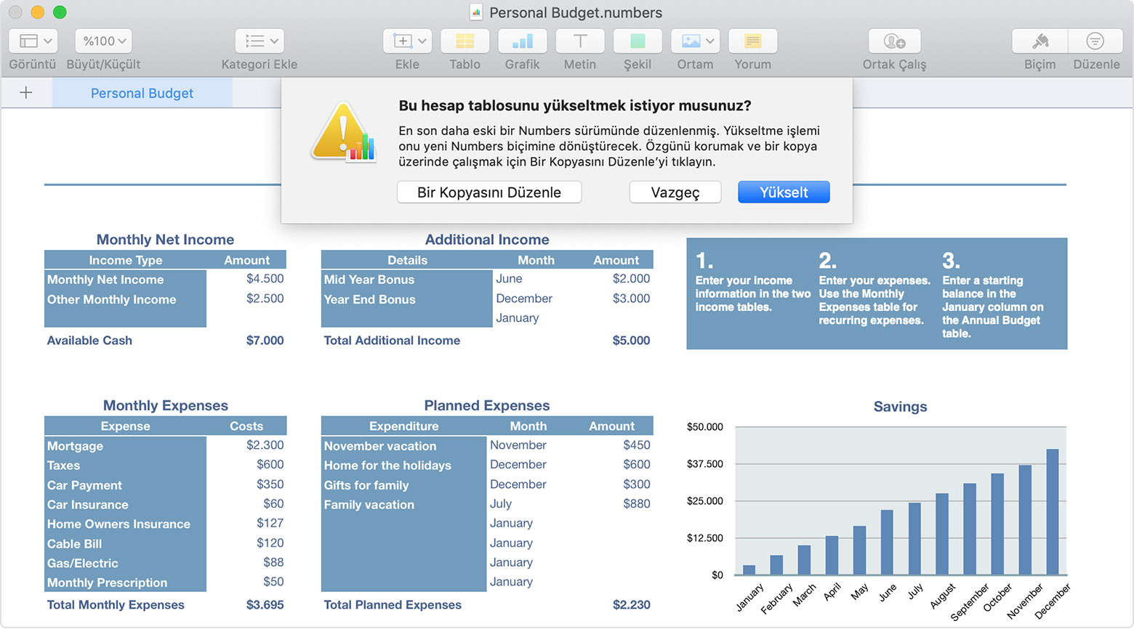1134x629 pixels.
Task: Open the Düzenle organize panel
Action: [x=1095, y=41]
